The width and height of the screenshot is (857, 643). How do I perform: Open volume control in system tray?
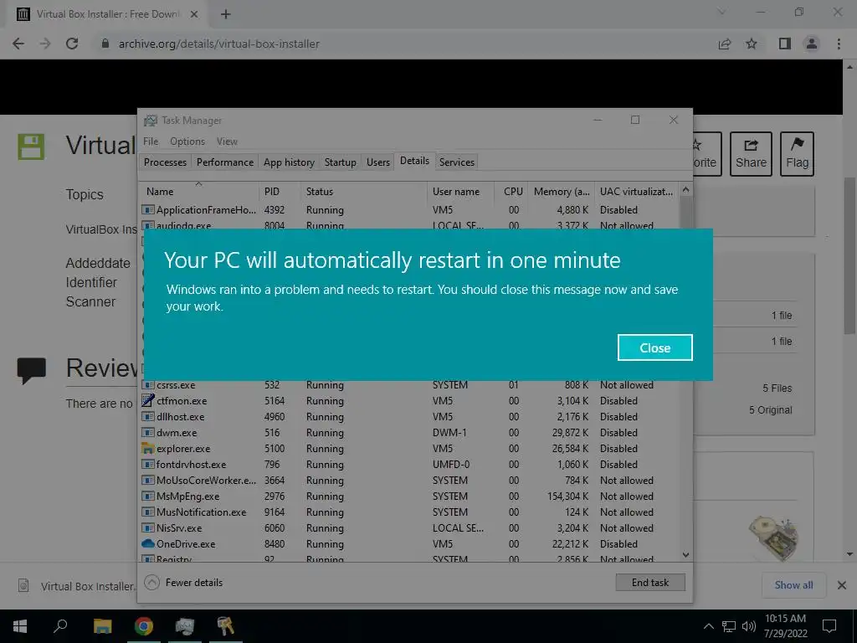tap(748, 626)
